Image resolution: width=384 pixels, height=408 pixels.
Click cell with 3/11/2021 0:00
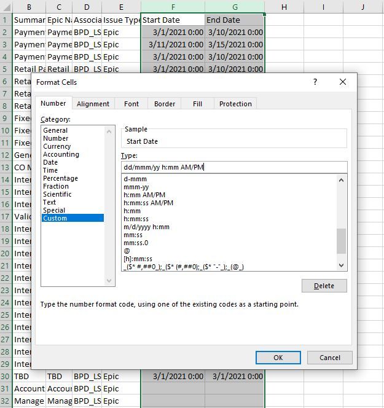[173, 44]
